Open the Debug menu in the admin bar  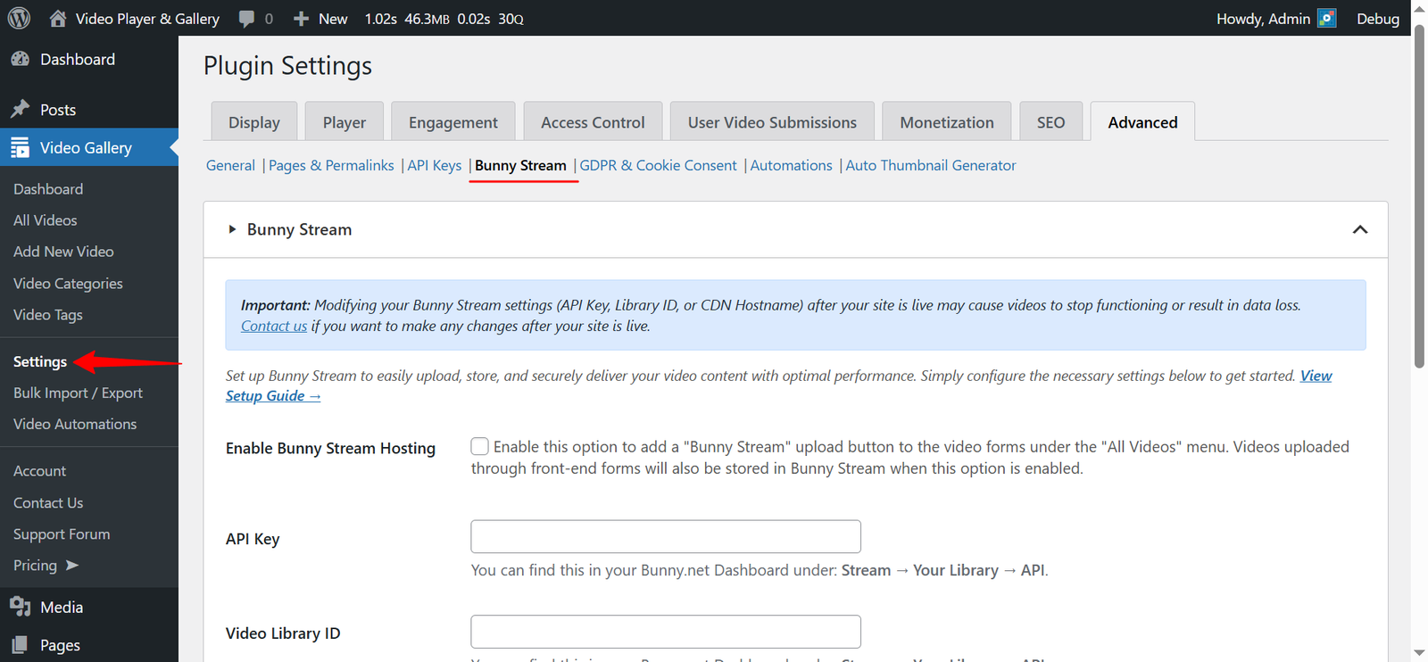pyautogui.click(x=1378, y=18)
